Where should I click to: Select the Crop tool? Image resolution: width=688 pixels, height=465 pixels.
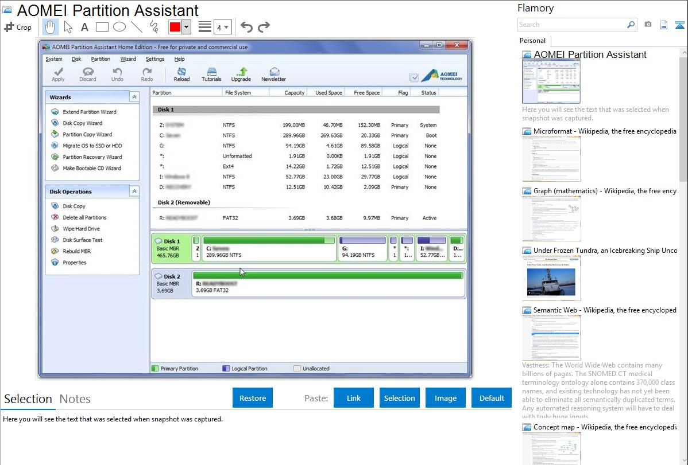pos(18,27)
